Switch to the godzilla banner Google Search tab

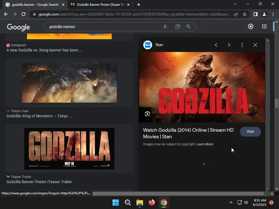pos(35,5)
